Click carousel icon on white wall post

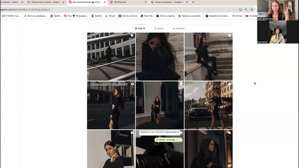[181, 84]
